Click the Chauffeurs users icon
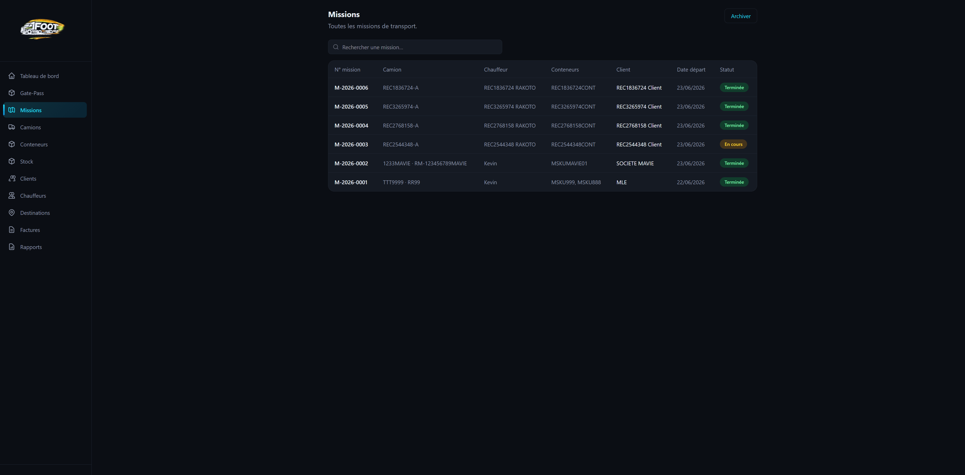The height and width of the screenshot is (475, 965). click(12, 196)
